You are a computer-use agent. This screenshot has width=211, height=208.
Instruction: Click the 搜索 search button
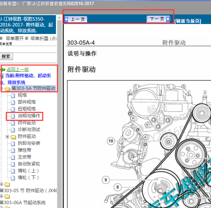6,56
